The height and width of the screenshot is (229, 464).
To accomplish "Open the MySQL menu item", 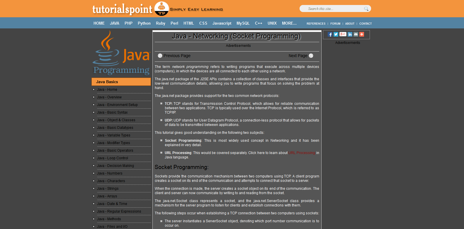I will pos(243,23).
